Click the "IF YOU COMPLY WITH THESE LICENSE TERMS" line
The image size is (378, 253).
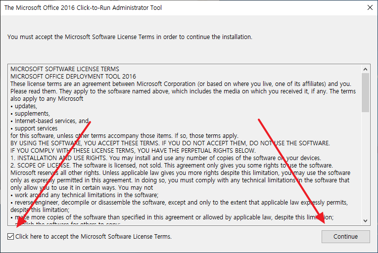(133, 151)
